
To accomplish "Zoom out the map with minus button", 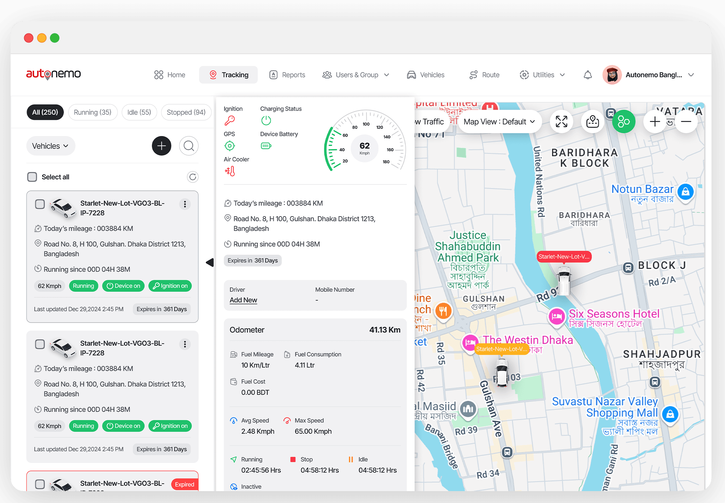I will point(686,122).
